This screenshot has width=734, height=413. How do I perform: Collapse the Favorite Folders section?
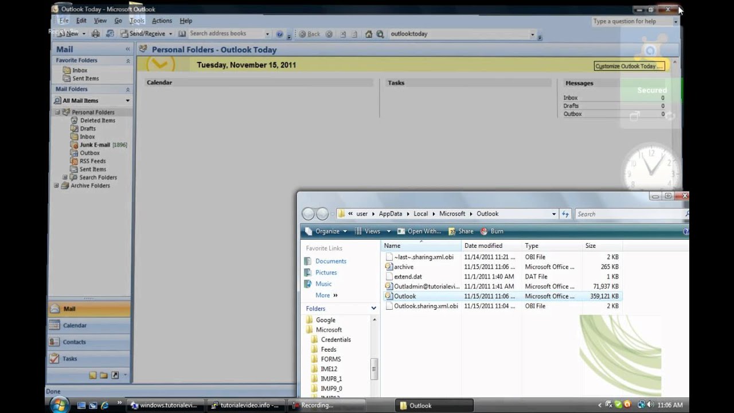pos(128,60)
